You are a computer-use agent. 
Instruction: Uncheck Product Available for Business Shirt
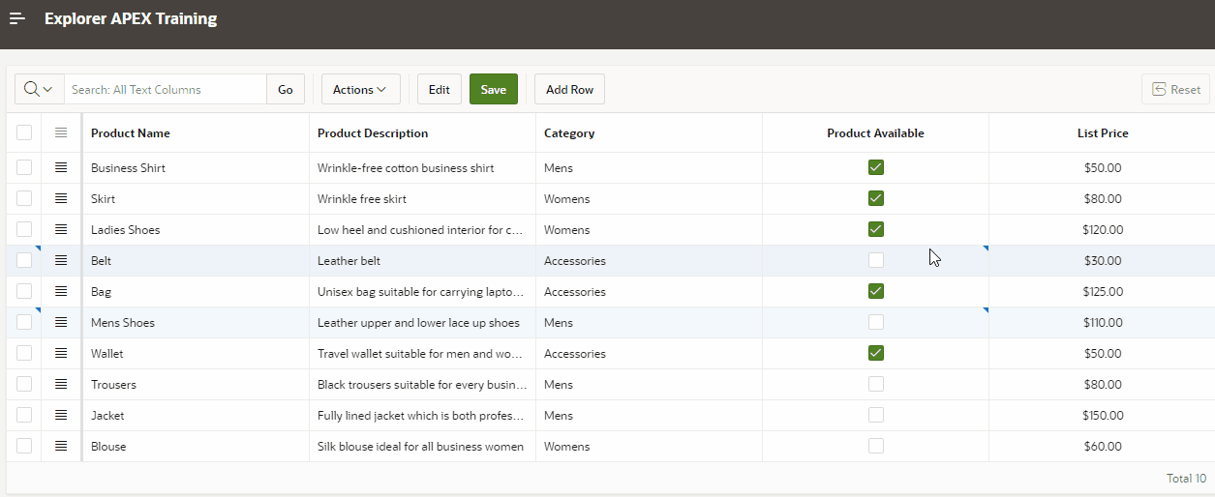click(876, 167)
